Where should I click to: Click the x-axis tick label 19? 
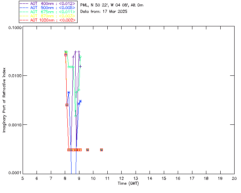pos(220,178)
